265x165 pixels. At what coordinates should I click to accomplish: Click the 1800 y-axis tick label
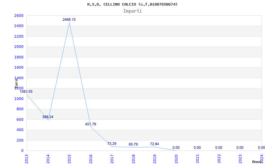click(19, 57)
